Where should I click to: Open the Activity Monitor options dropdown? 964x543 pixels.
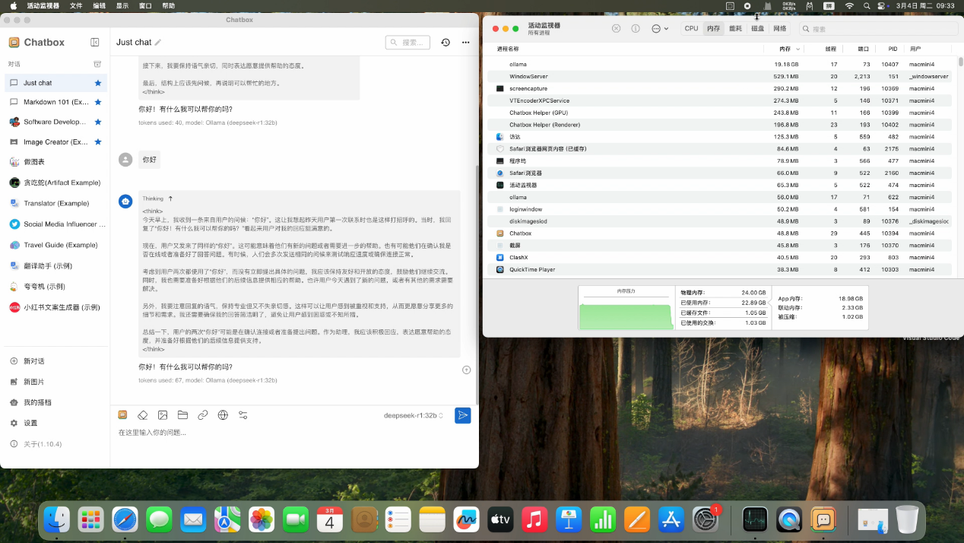click(660, 28)
